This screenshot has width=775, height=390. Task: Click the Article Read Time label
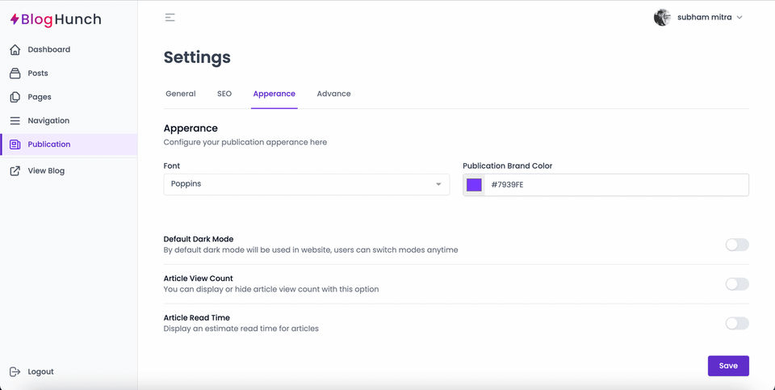tap(197, 318)
